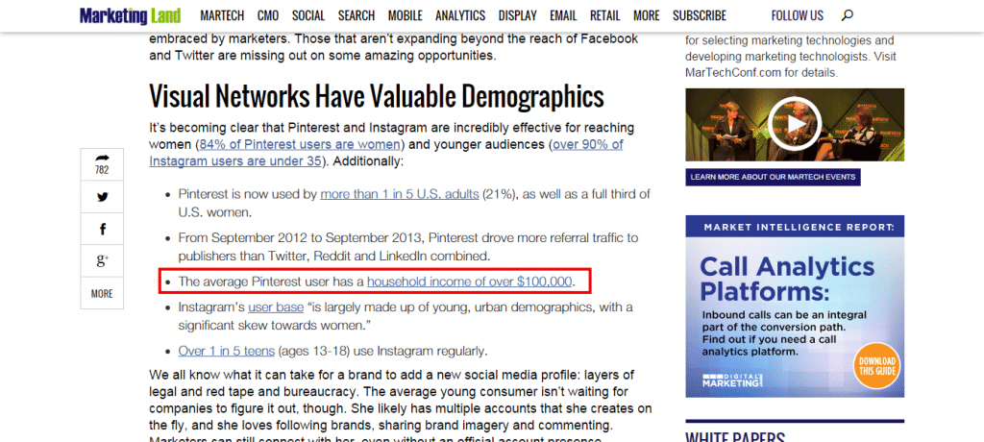Open Instagram 'user base' link
984x442 pixels.
tap(276, 307)
